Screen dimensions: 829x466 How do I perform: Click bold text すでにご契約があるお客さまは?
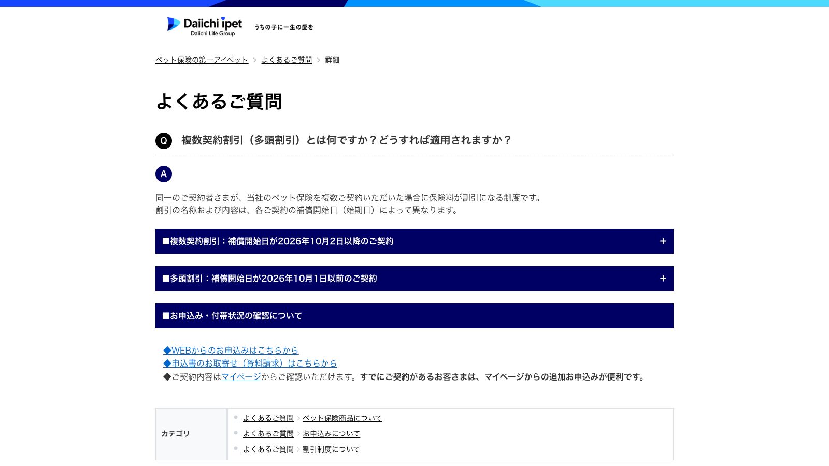pyautogui.click(x=504, y=377)
